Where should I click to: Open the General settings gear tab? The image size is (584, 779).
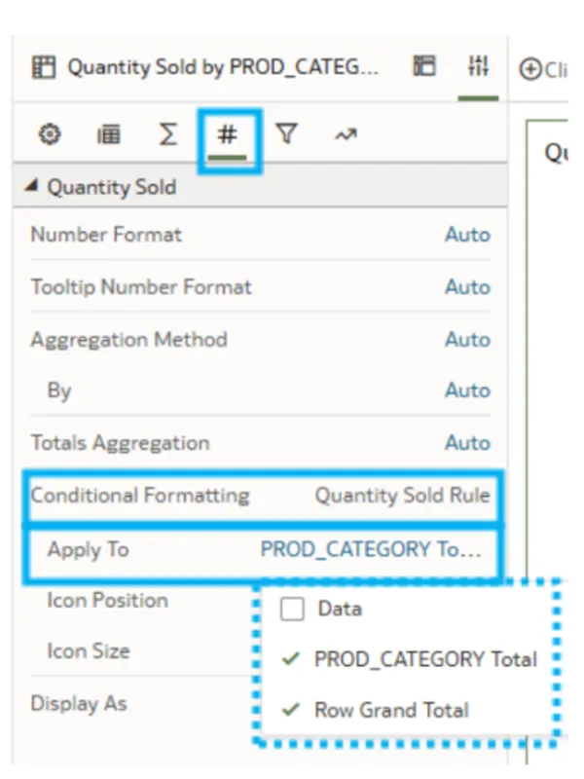click(x=50, y=135)
